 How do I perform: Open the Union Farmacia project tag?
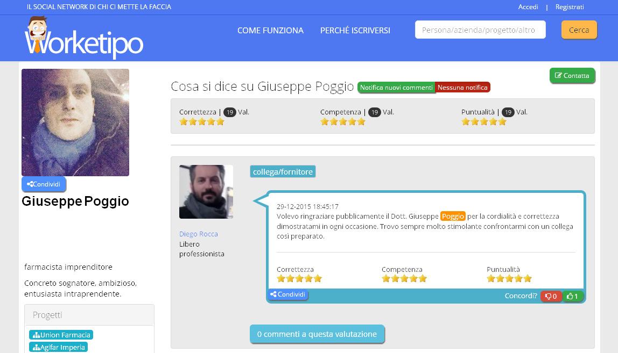61,335
